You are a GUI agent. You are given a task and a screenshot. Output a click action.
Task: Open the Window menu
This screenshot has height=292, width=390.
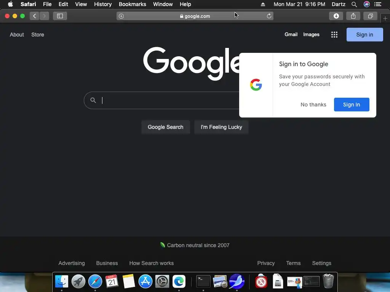(163, 4)
